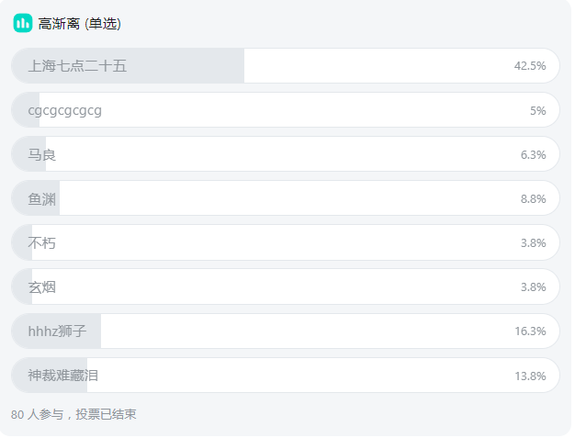Click the filled progress bar of 上海七点二十五
Image resolution: width=575 pixels, height=438 pixels.
128,66
